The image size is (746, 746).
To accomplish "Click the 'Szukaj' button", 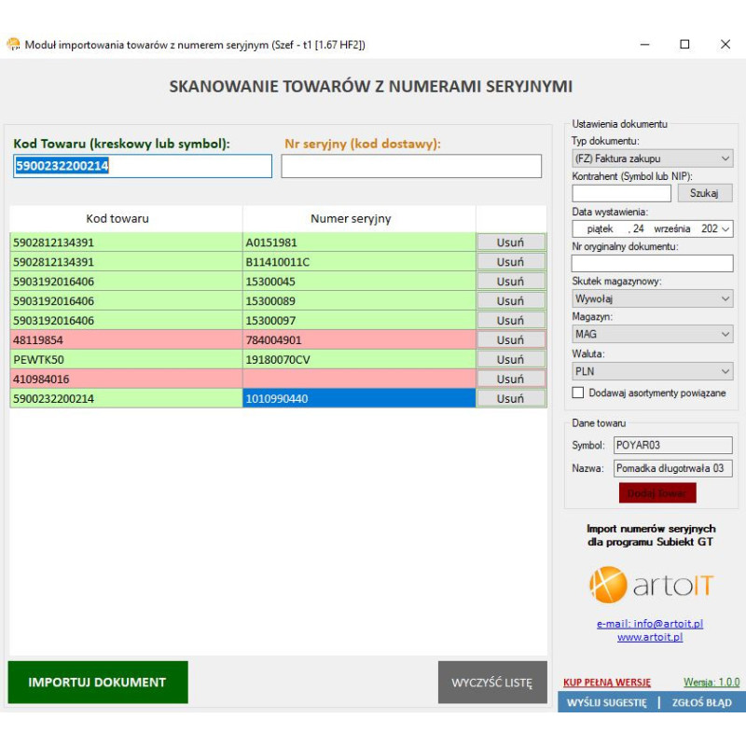I will (x=704, y=193).
